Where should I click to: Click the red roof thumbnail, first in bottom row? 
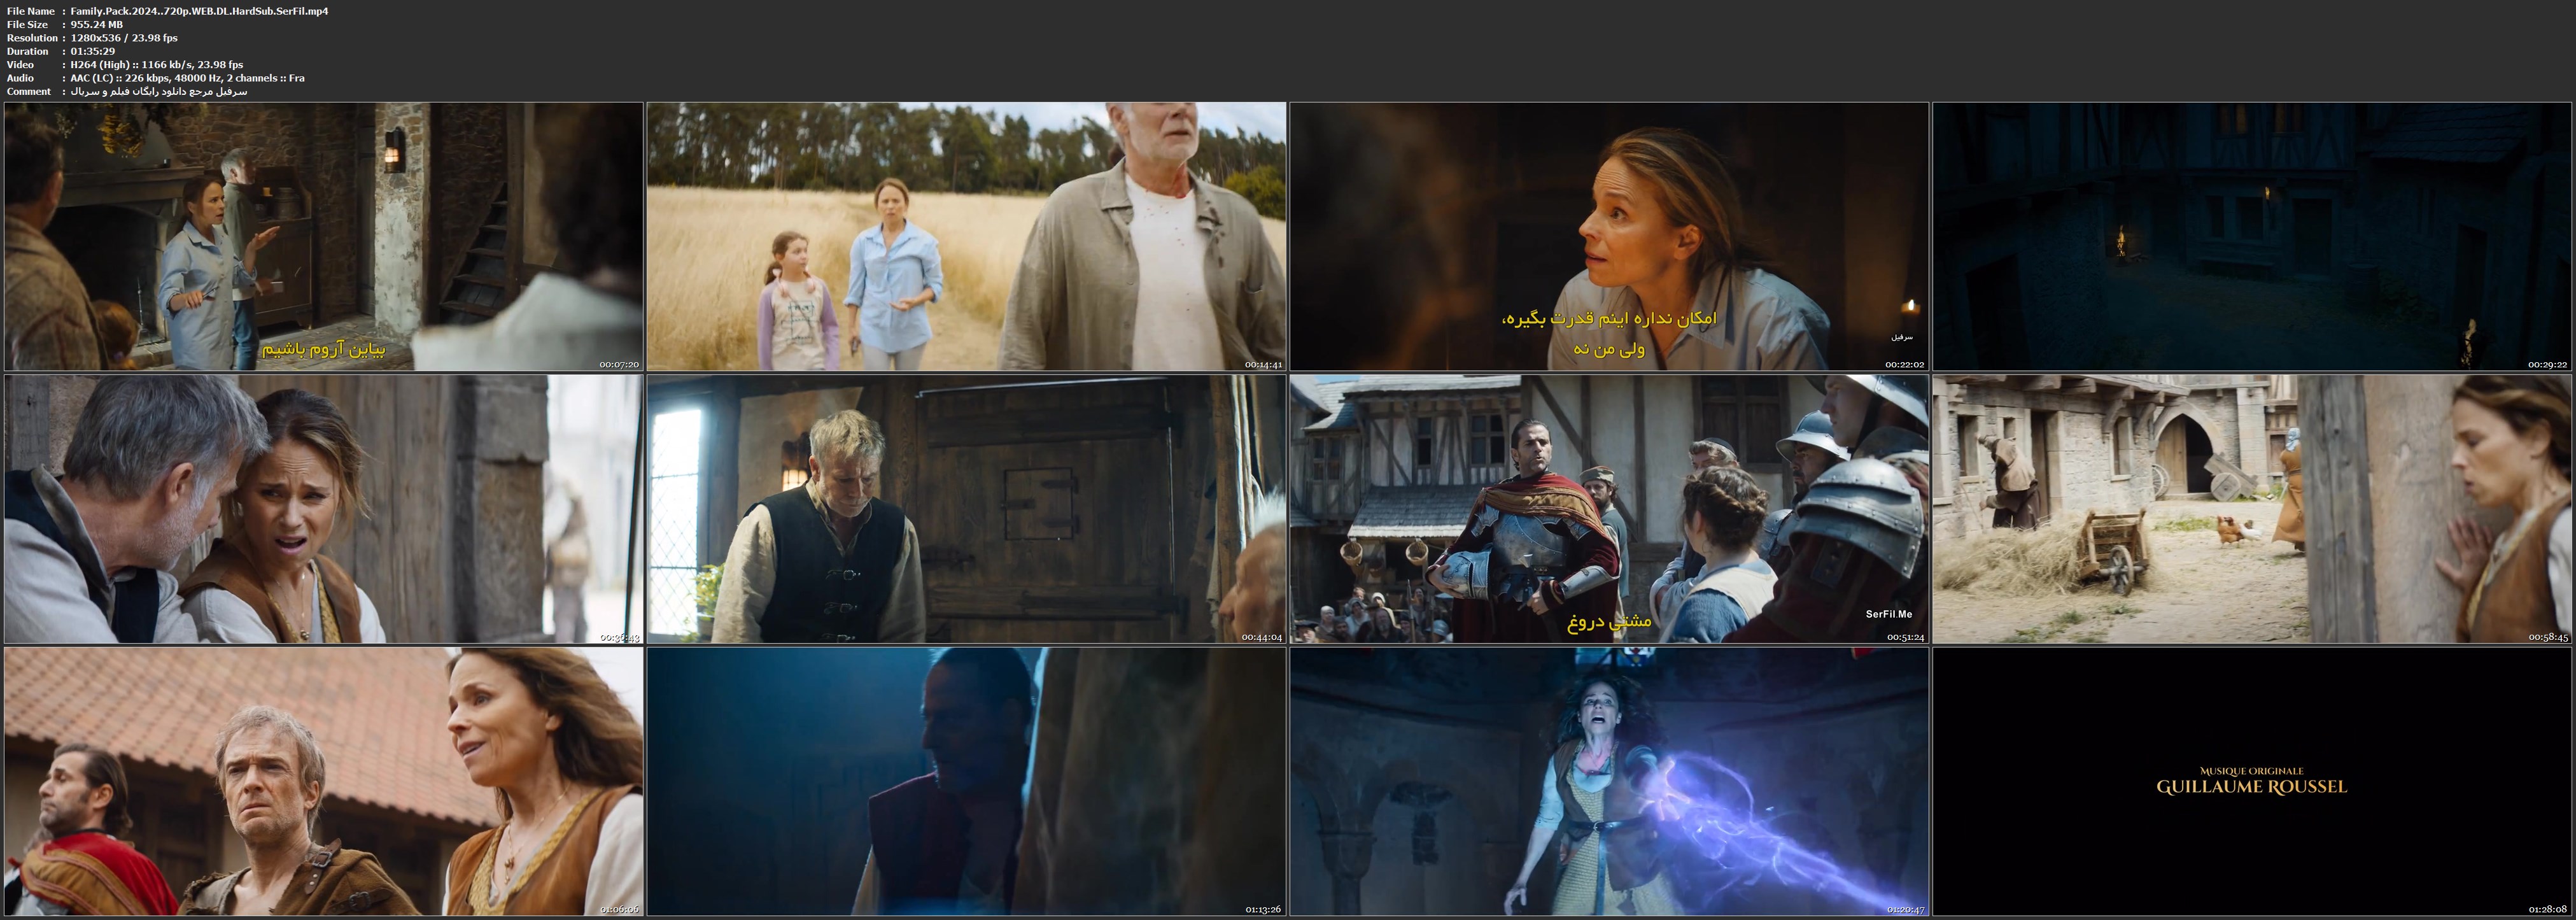(323, 781)
